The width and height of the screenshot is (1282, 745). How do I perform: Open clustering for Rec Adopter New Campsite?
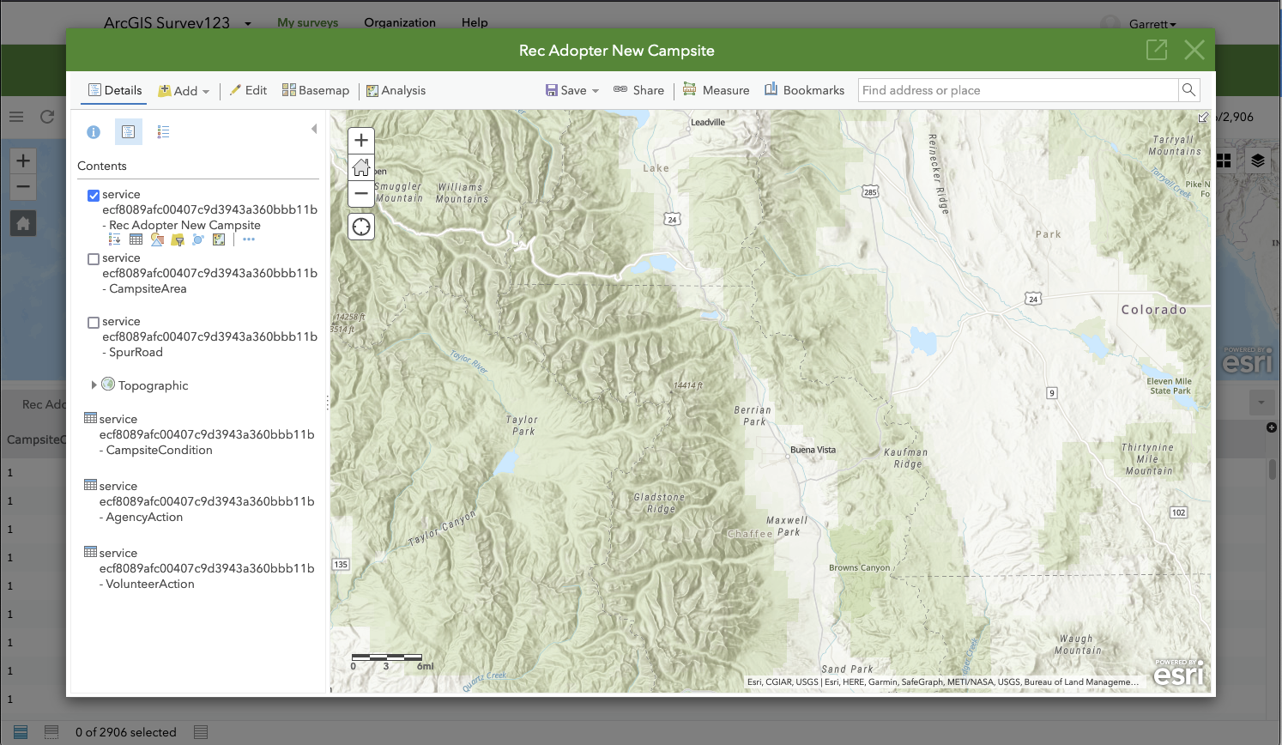point(198,239)
